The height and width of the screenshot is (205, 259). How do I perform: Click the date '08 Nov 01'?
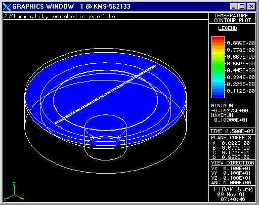point(231,194)
